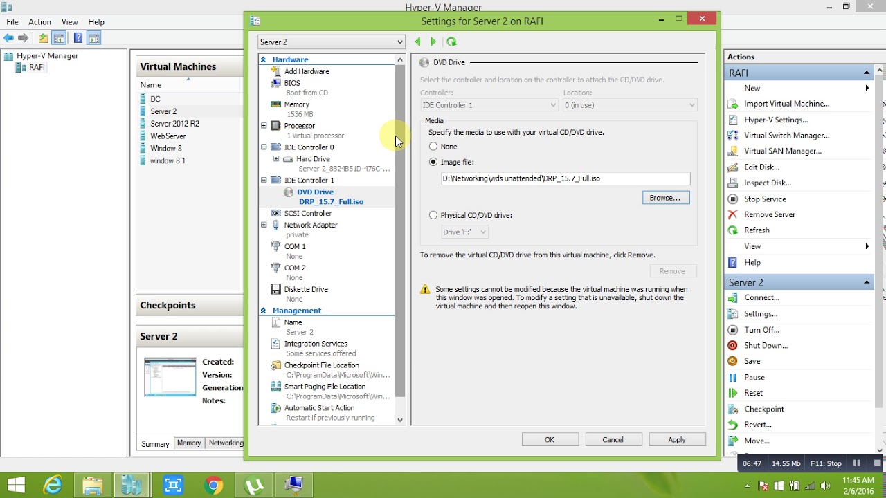886x498 pixels.
Task: Open Internet Explorer from the taskbar
Action: pyautogui.click(x=53, y=486)
